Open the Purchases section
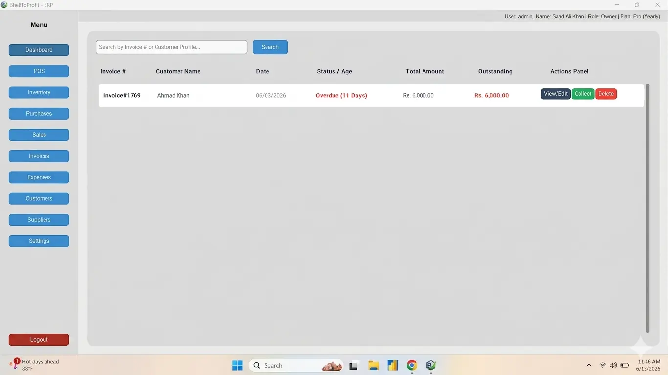The image size is (668, 375). click(39, 114)
